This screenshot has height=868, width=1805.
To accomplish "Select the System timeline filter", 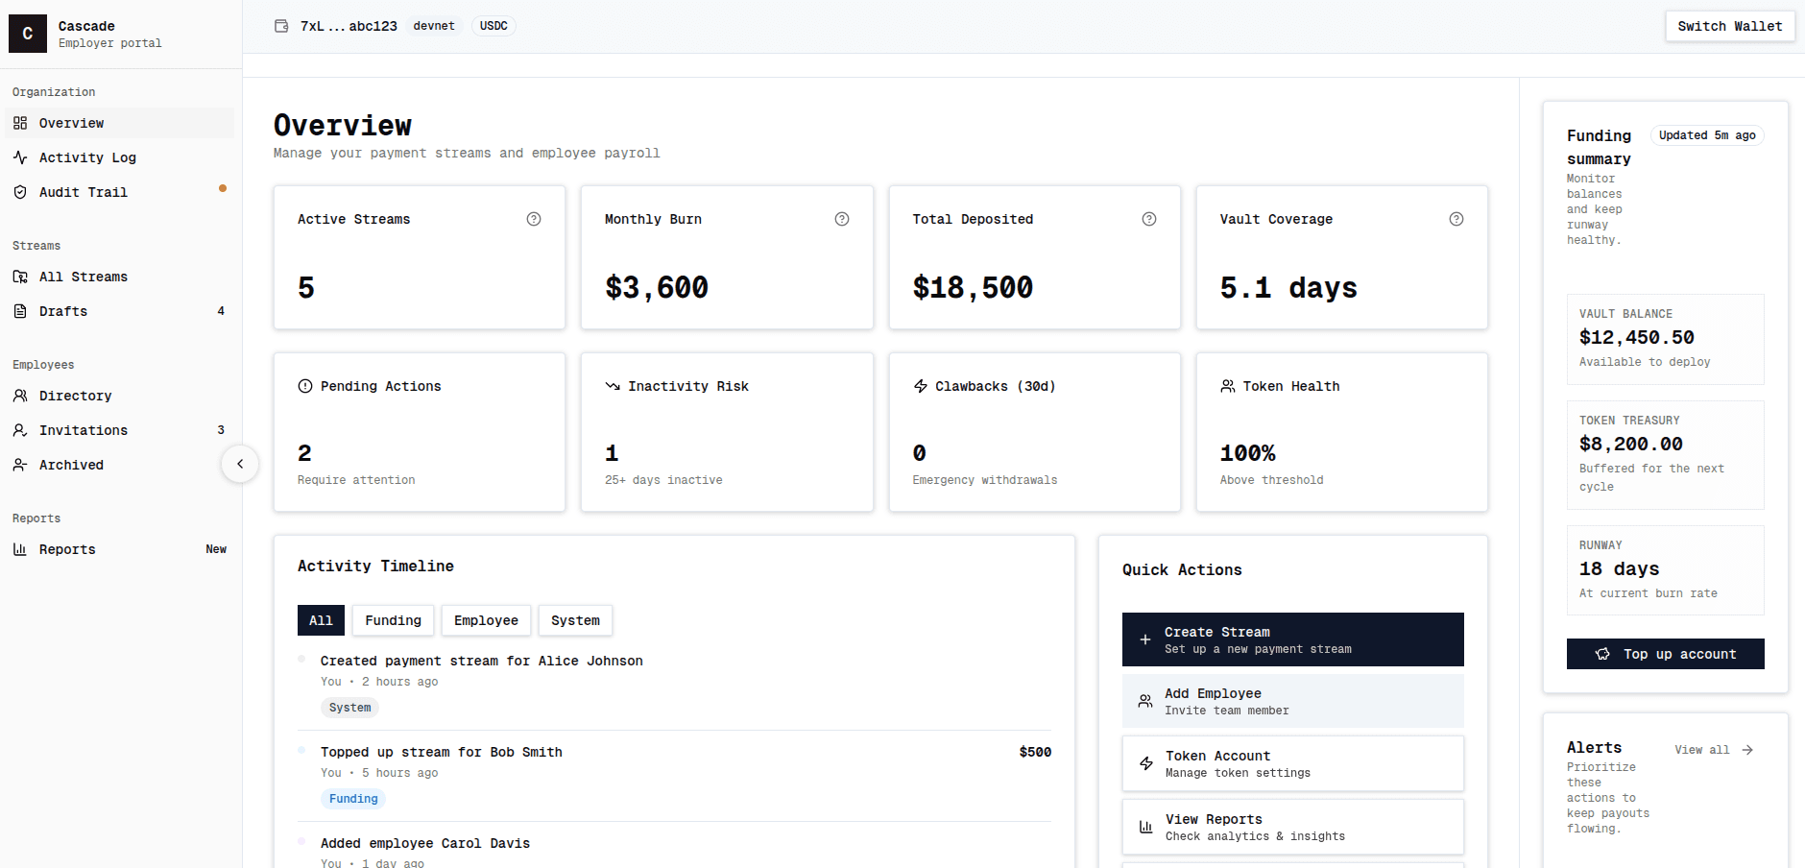I will pos(574,620).
